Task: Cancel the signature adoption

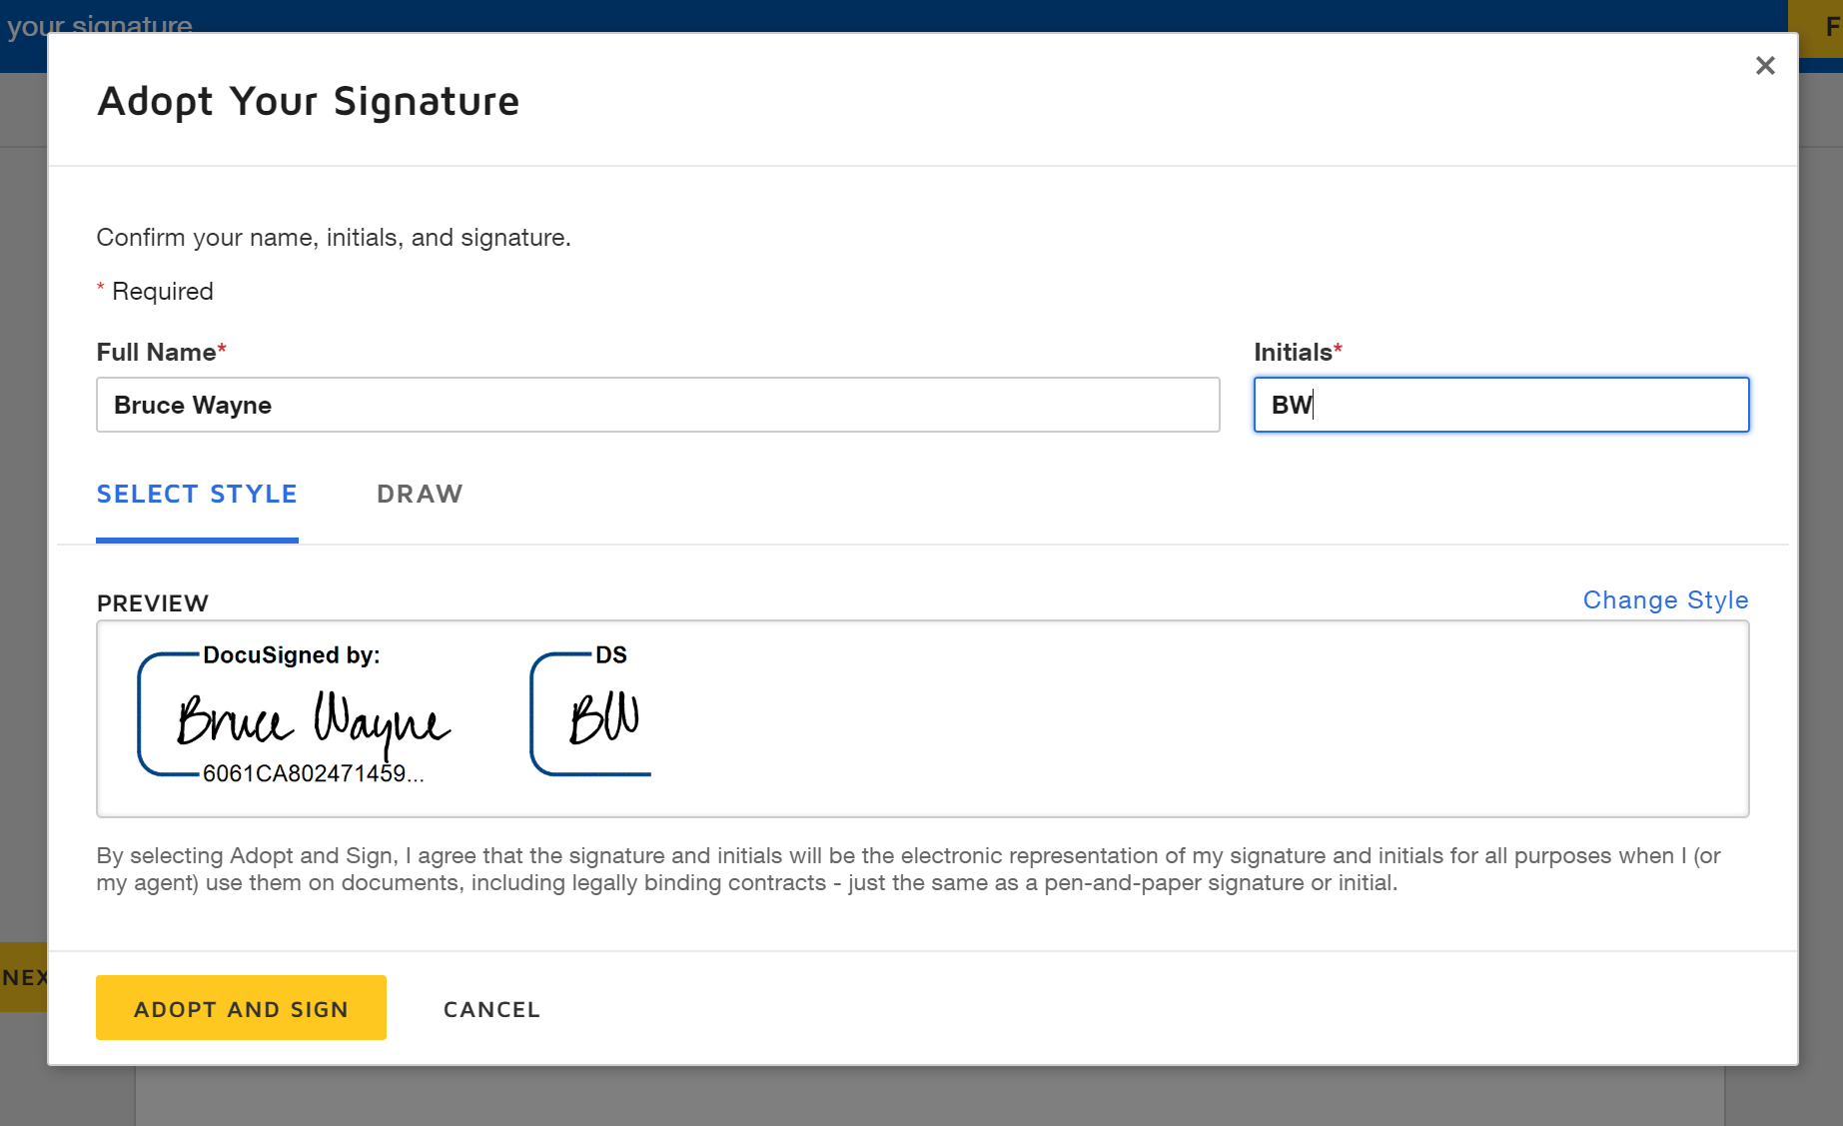Action: click(x=491, y=1010)
